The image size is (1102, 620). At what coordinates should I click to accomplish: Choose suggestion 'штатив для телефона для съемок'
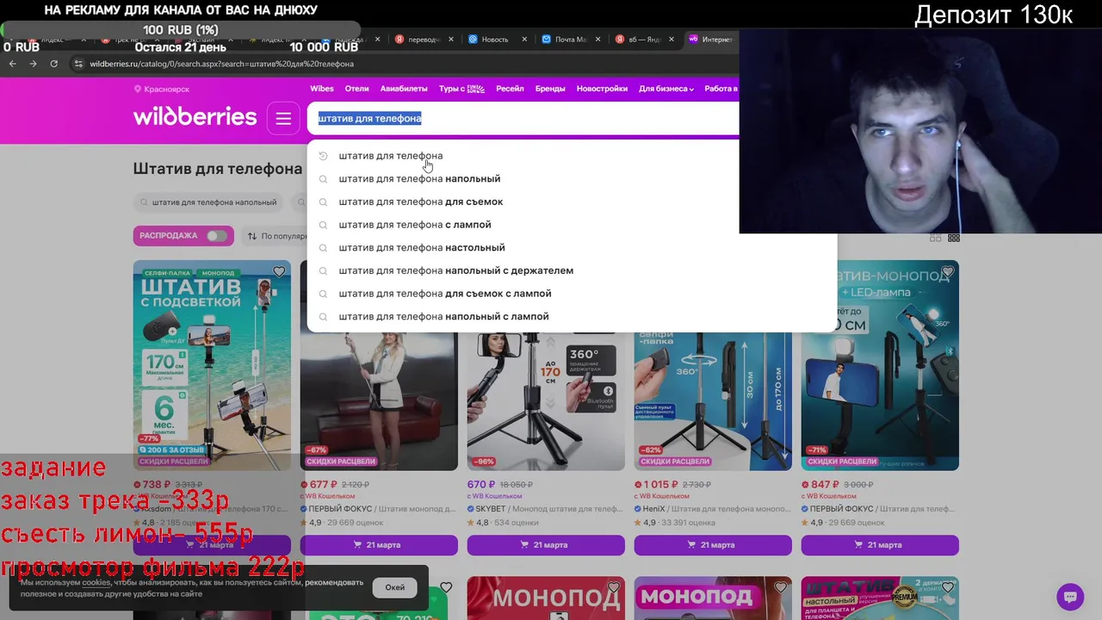pyautogui.click(x=420, y=202)
